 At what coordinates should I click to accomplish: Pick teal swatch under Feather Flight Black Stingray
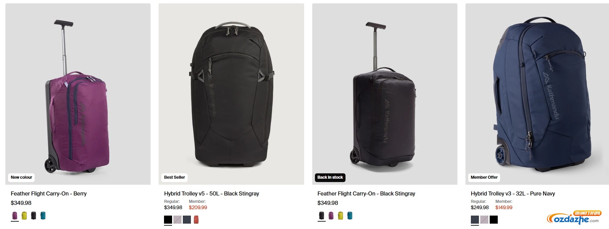point(350,216)
